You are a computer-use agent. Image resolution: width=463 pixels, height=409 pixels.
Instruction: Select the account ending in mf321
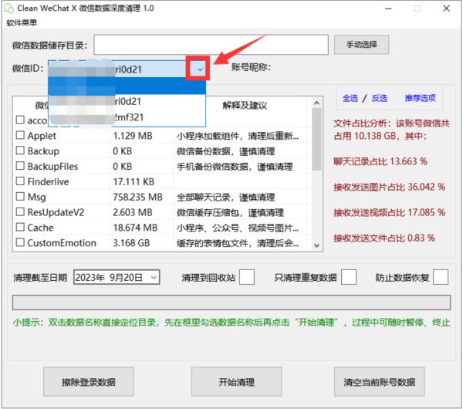[127, 117]
